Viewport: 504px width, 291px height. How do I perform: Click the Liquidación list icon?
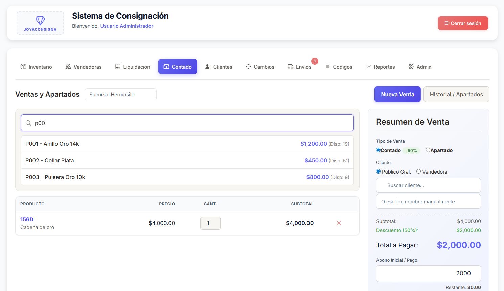click(118, 67)
